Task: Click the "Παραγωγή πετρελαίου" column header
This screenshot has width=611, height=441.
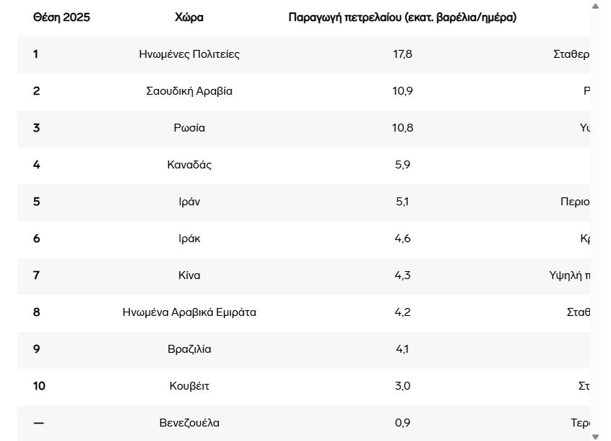Action: [x=402, y=17]
